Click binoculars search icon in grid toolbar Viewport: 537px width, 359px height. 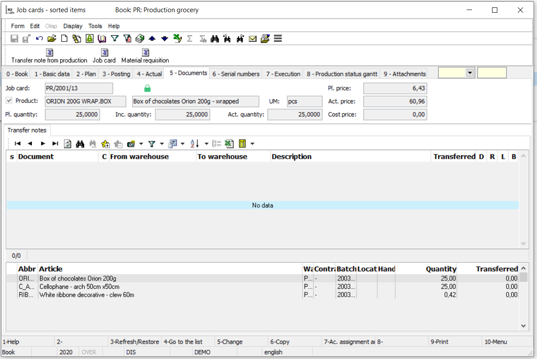click(x=80, y=144)
